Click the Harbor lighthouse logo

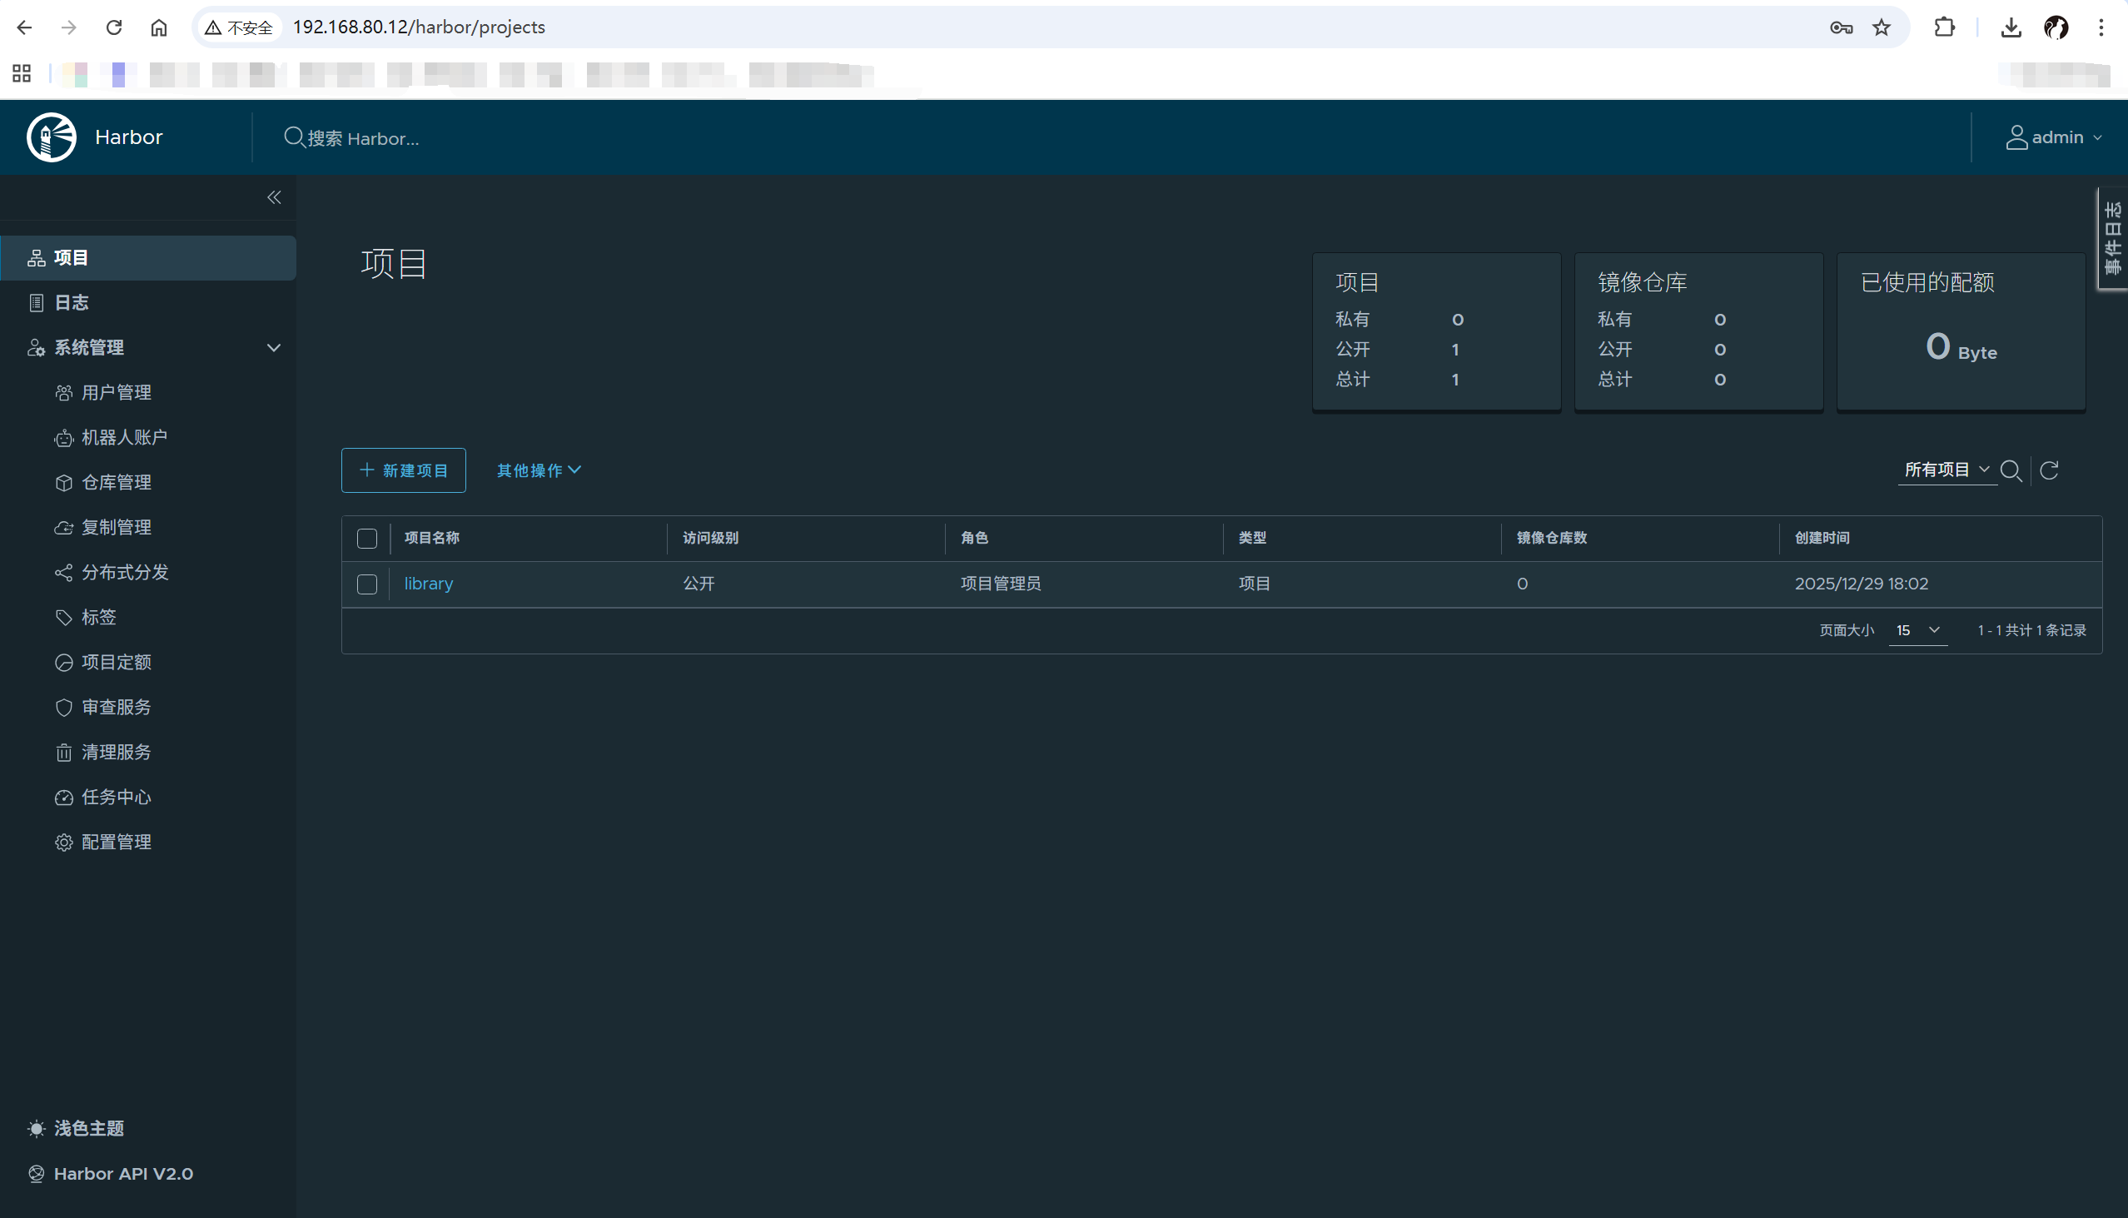point(51,137)
